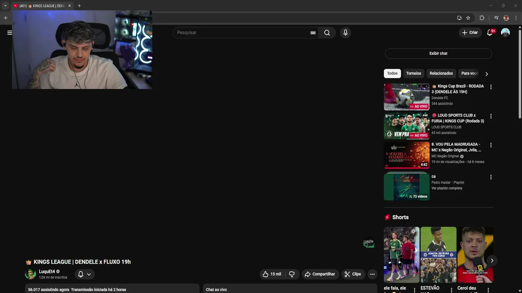Image resolution: width=522 pixels, height=293 pixels.
Task: Like the video with 15 mil thumbs up
Action: pyautogui.click(x=272, y=274)
